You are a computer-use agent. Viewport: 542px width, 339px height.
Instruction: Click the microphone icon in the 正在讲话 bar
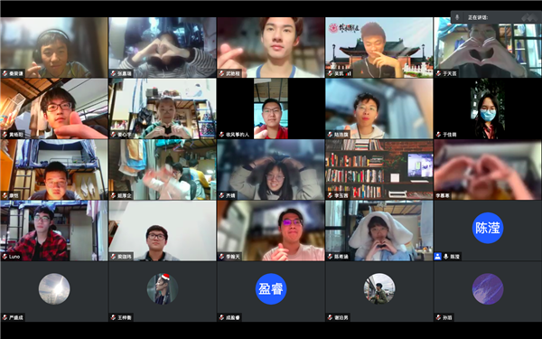tap(457, 17)
